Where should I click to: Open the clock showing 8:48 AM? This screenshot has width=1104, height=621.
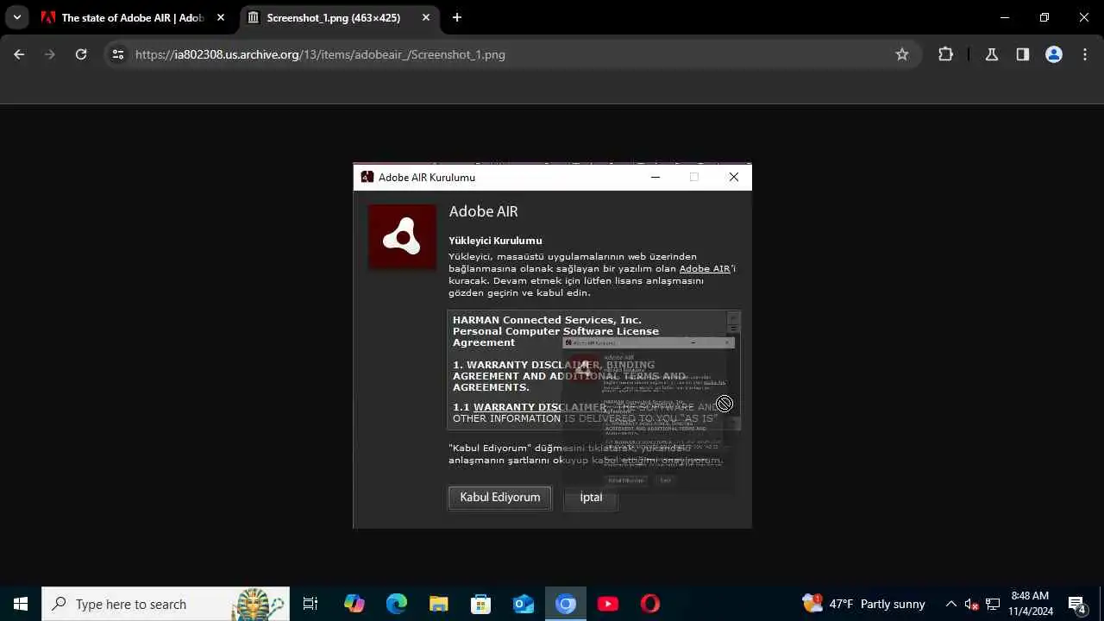1032,604
